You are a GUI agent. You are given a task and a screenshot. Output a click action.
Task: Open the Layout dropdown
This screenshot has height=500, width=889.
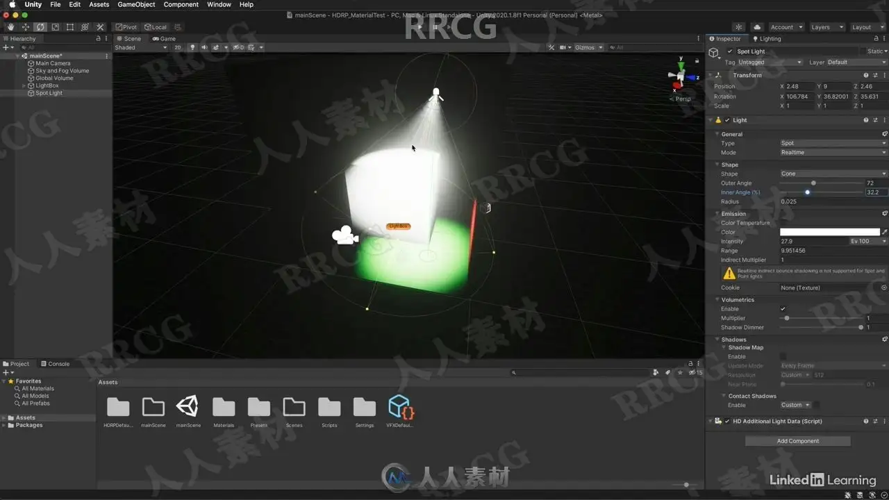click(867, 27)
